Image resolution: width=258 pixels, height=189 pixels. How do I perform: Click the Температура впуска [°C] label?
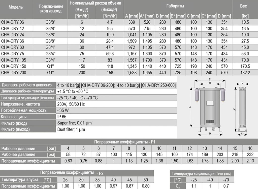[26, 180]
